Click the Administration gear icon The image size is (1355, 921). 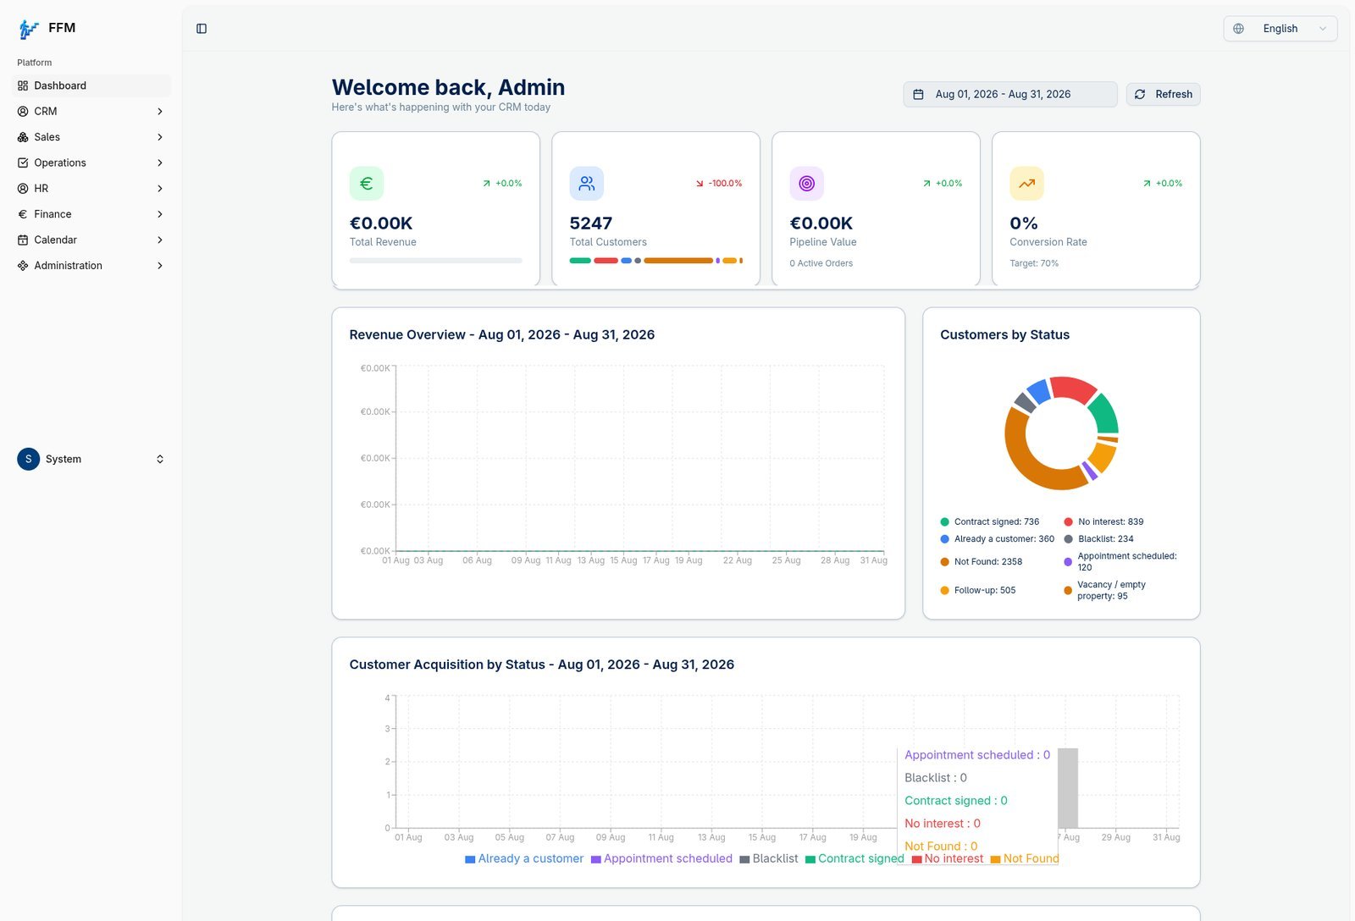(x=23, y=266)
